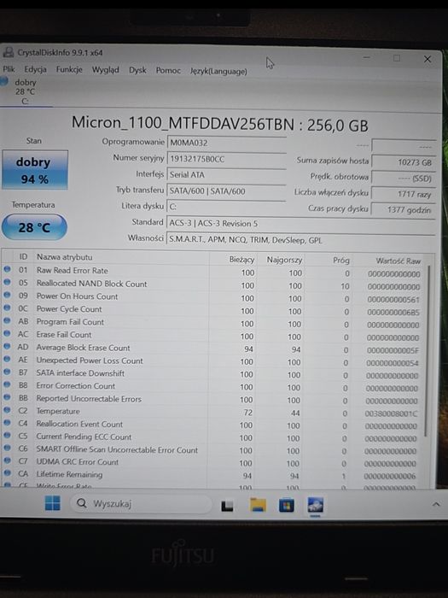Open Microsoft Store from the taskbar
This screenshot has width=448, height=598.
coord(287,506)
